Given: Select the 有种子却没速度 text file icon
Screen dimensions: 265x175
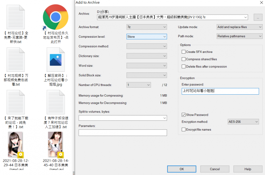Looking at the screenshot, I should (55, 102).
